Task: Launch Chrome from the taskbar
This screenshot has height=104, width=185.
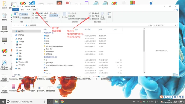Action: (62, 102)
